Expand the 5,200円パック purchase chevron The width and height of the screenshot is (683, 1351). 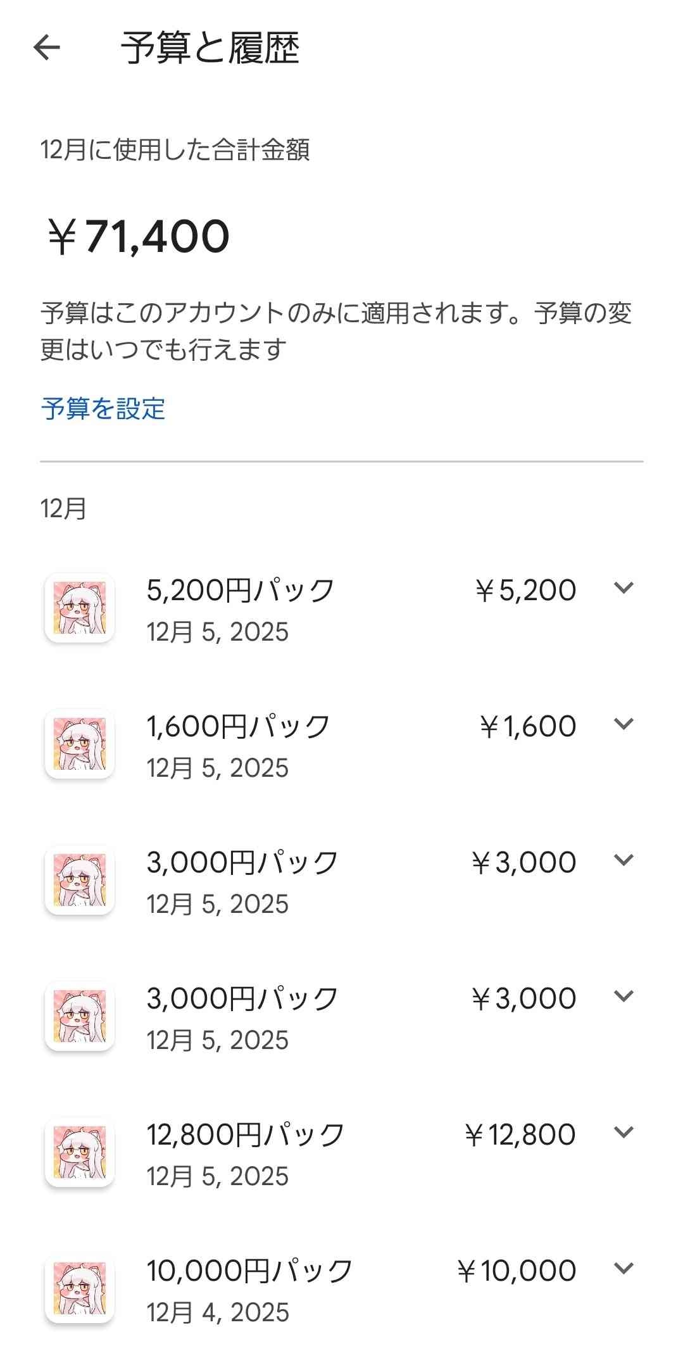(x=623, y=588)
